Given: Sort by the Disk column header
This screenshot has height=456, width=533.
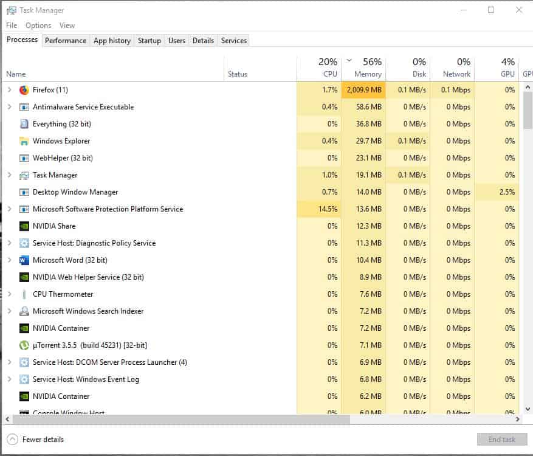Looking at the screenshot, I should point(408,68).
